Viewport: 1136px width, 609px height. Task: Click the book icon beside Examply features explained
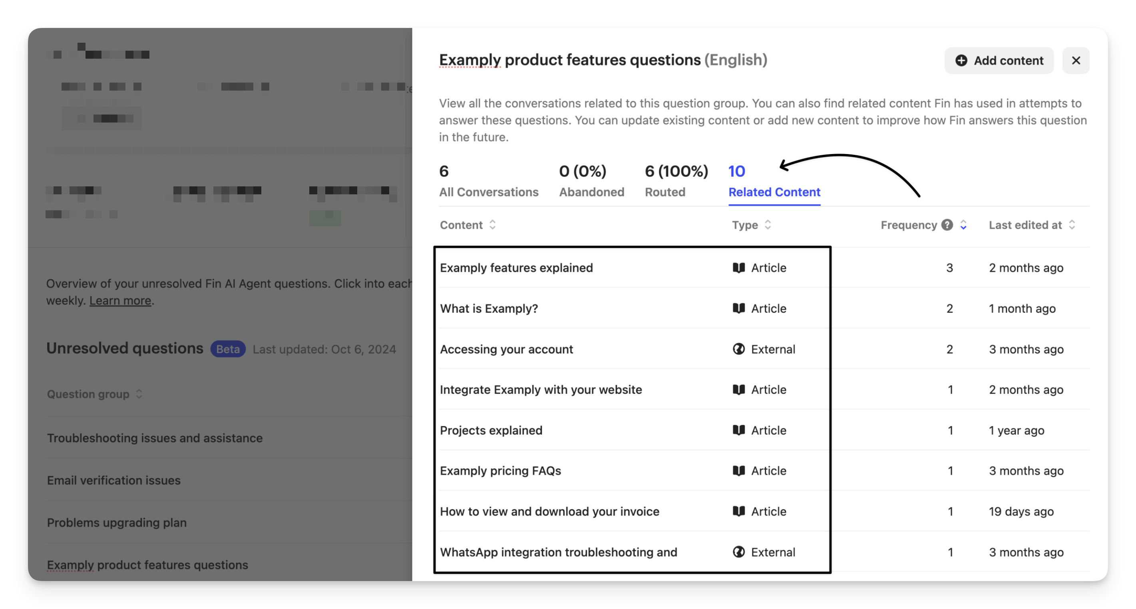(739, 268)
